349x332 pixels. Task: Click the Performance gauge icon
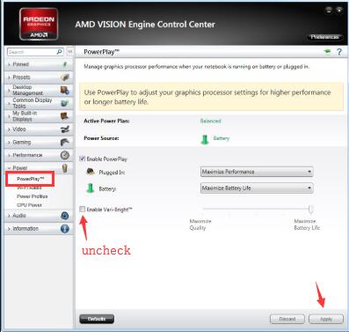tap(65, 155)
